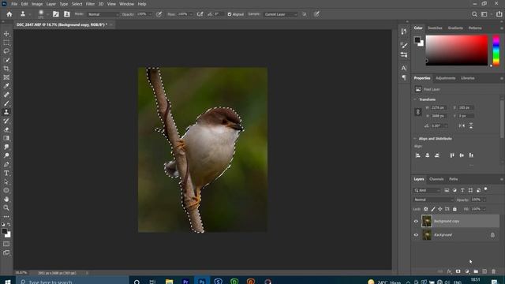
Task: Open layer style fx menu
Action: coord(449,271)
